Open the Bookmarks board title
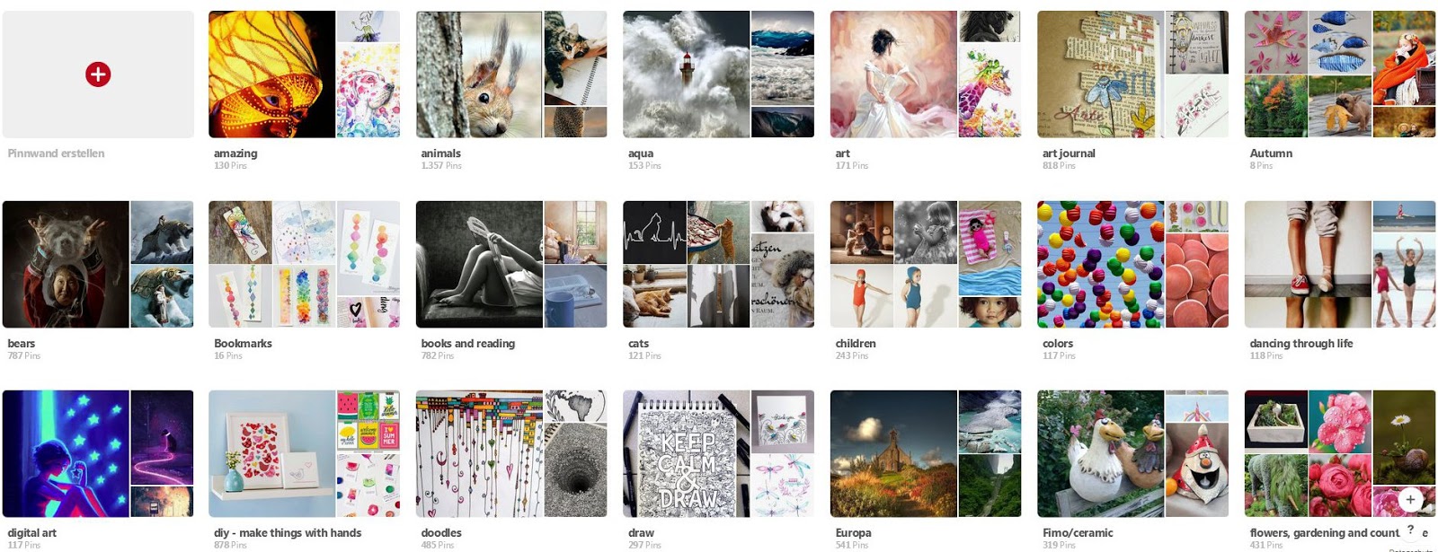This screenshot has width=1438, height=552. tap(243, 343)
